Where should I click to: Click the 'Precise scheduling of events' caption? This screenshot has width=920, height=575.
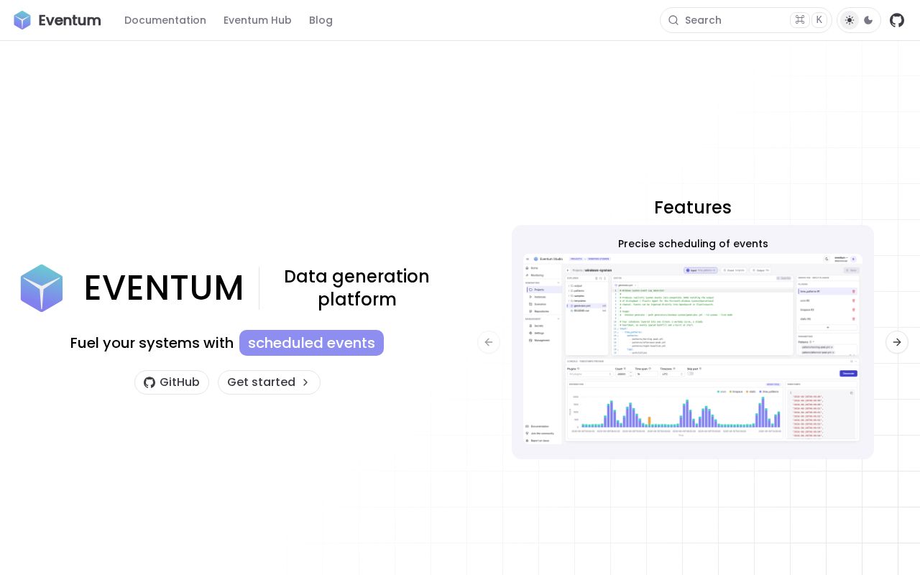pos(693,244)
